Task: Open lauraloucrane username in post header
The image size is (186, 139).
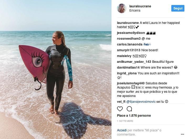Action: tap(140, 6)
